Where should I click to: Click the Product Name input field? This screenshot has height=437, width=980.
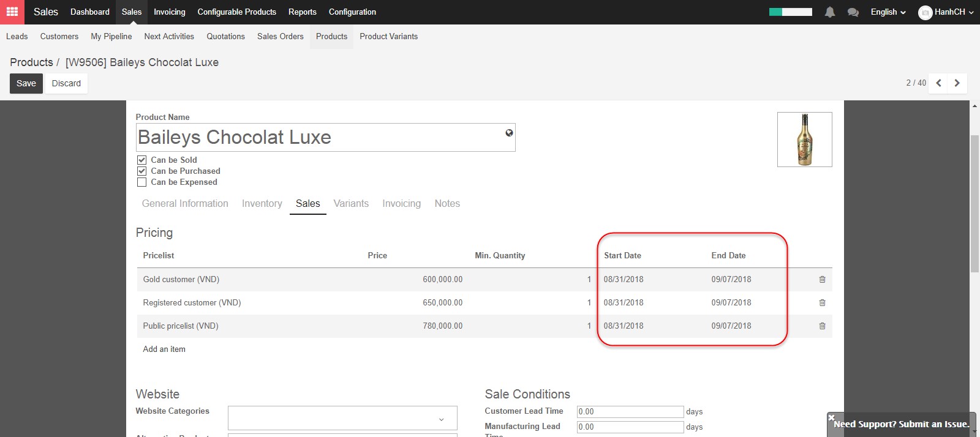326,138
